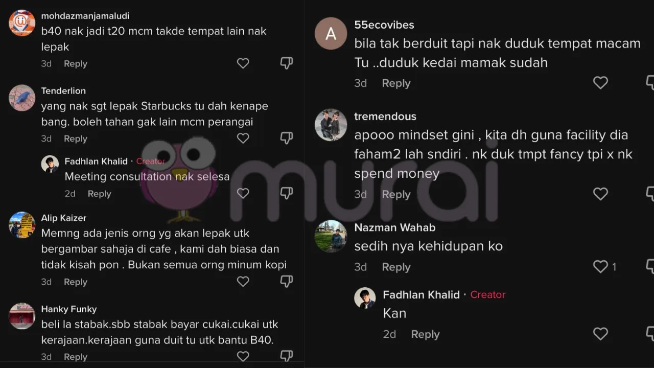The image size is (654, 368).
Task: Like mohdazmanjamaludi's comment with the heart
Action: click(x=243, y=63)
